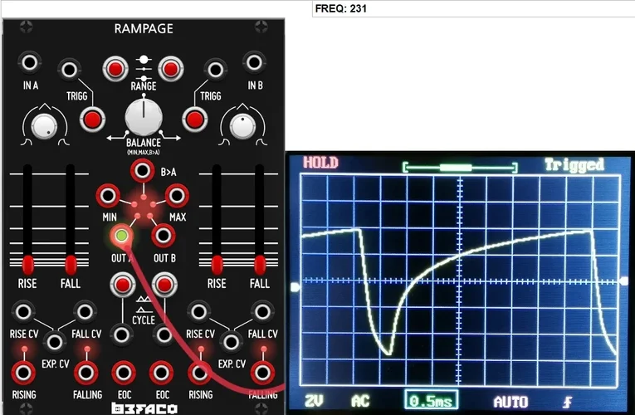635x415 pixels.
Task: Click the channel A shape knob
Action: pyautogui.click(x=44, y=126)
